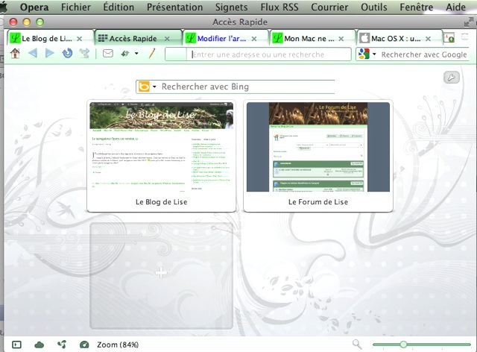Open the mail envelope icon
The image size is (477, 352).
point(107,54)
